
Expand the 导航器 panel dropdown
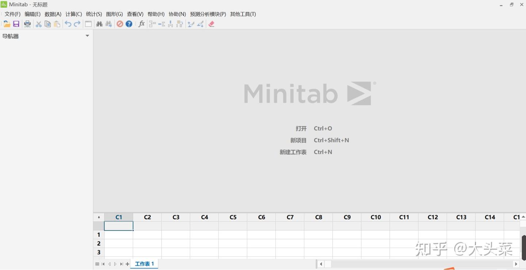[x=87, y=35]
